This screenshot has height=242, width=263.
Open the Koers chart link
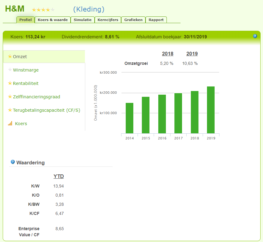[21, 124]
